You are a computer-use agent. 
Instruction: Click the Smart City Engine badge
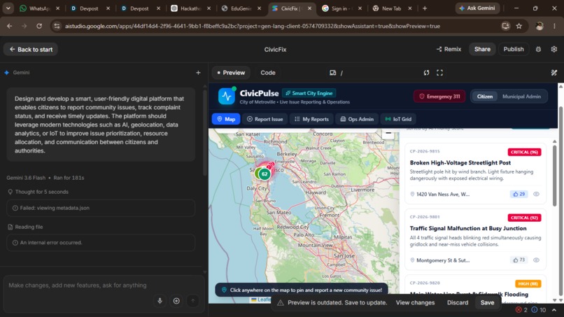309,93
